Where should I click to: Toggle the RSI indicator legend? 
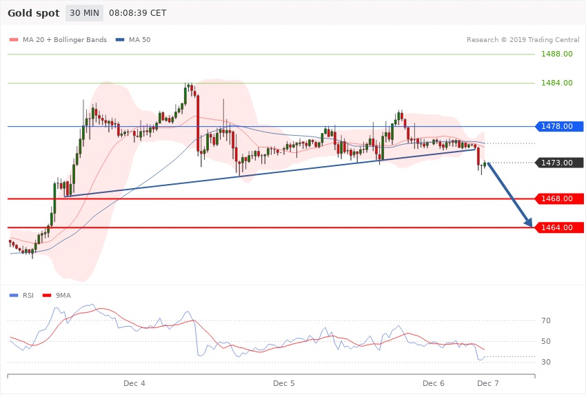coord(28,295)
